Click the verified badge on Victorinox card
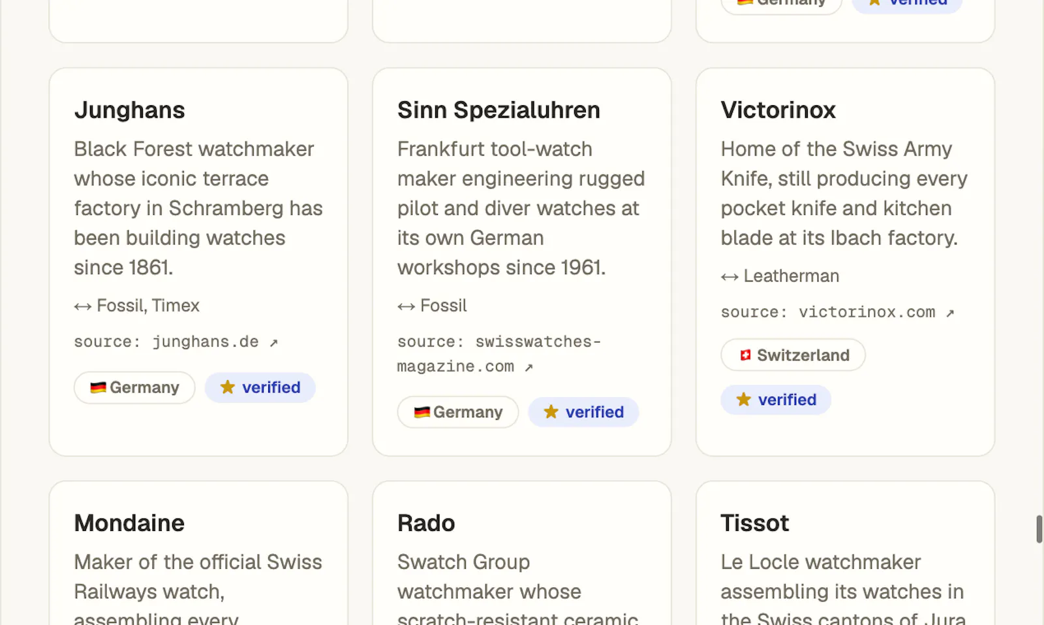Viewport: 1044px width, 625px height. (x=776, y=400)
